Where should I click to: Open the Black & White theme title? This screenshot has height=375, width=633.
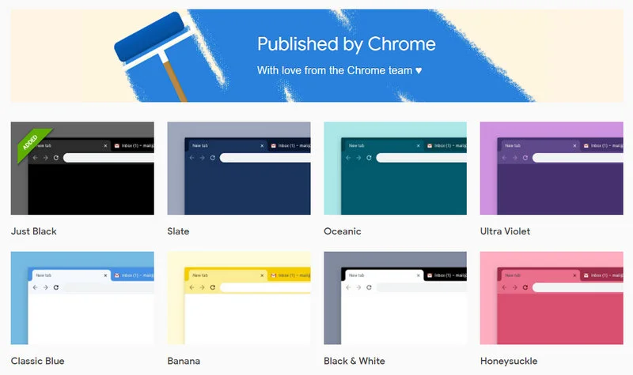(x=354, y=361)
